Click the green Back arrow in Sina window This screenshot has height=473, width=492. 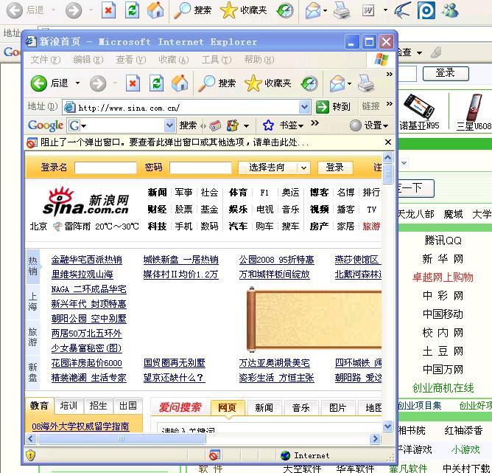[x=38, y=83]
